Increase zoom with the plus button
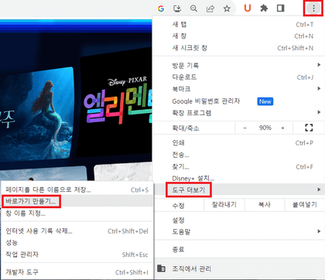Screen dimensions: 325x280 pos(282,128)
